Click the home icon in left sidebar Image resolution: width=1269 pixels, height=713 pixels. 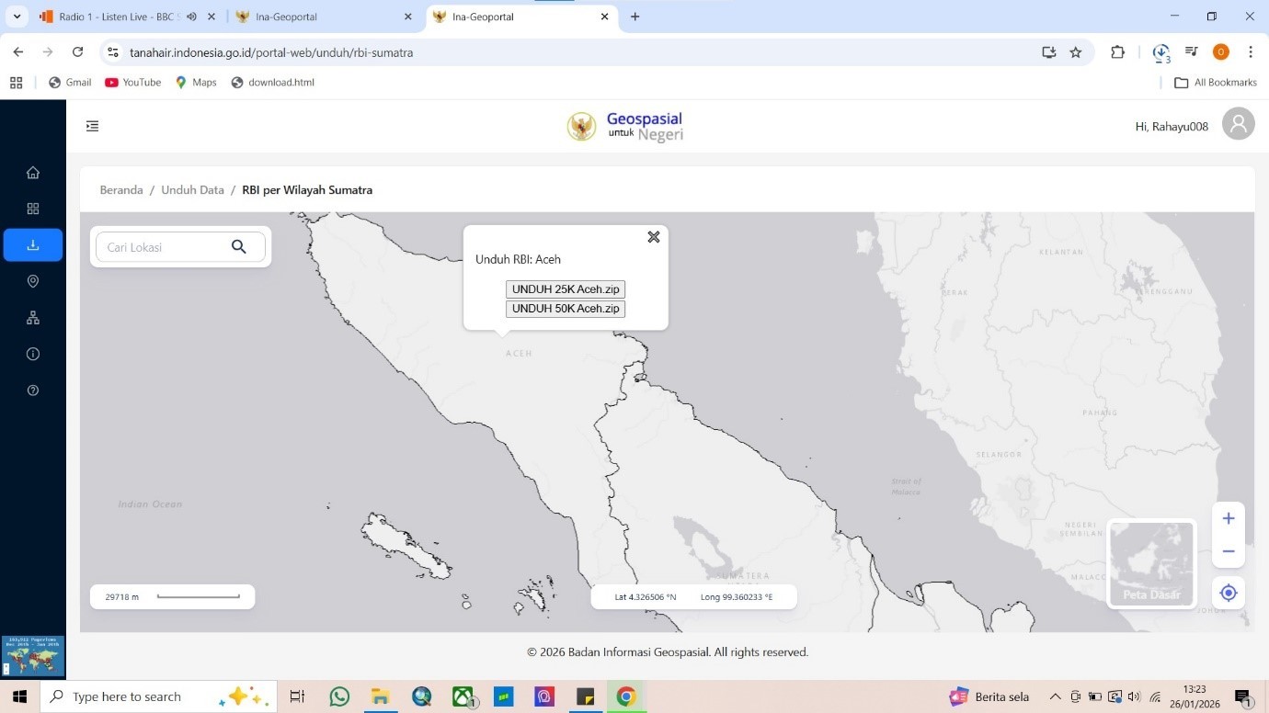(33, 173)
